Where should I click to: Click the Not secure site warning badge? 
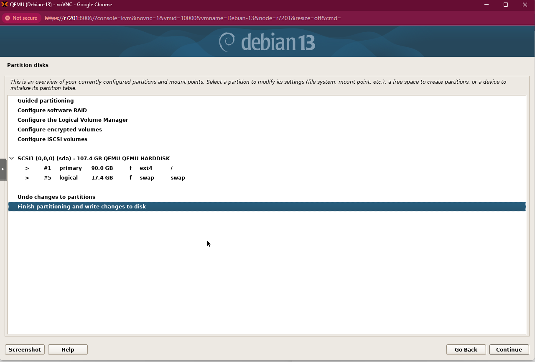tap(21, 18)
